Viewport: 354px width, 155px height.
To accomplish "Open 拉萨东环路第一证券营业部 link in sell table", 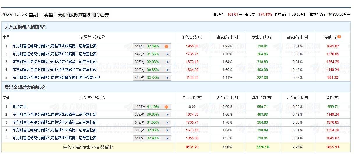I will coord(54,130).
